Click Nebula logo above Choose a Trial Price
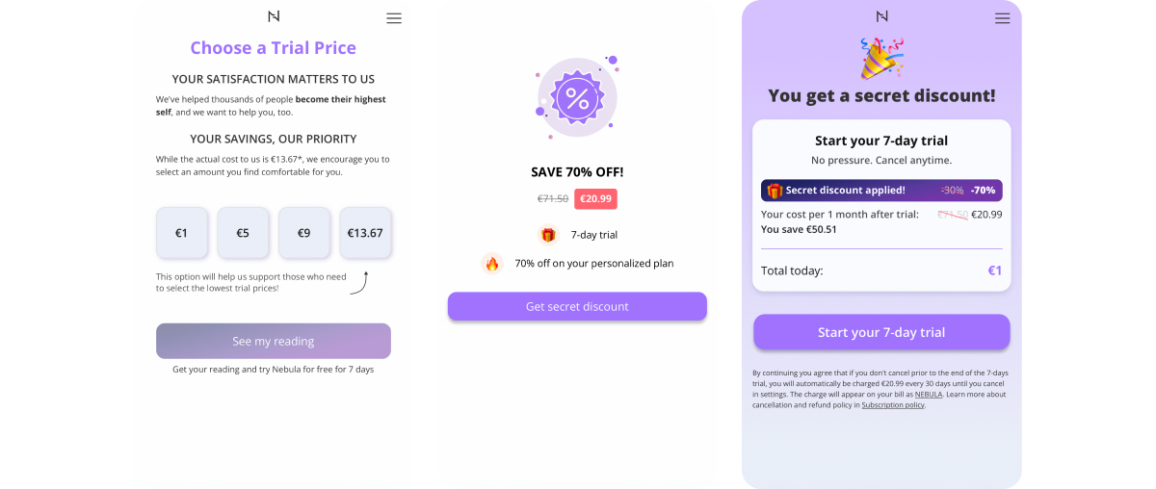 (274, 16)
